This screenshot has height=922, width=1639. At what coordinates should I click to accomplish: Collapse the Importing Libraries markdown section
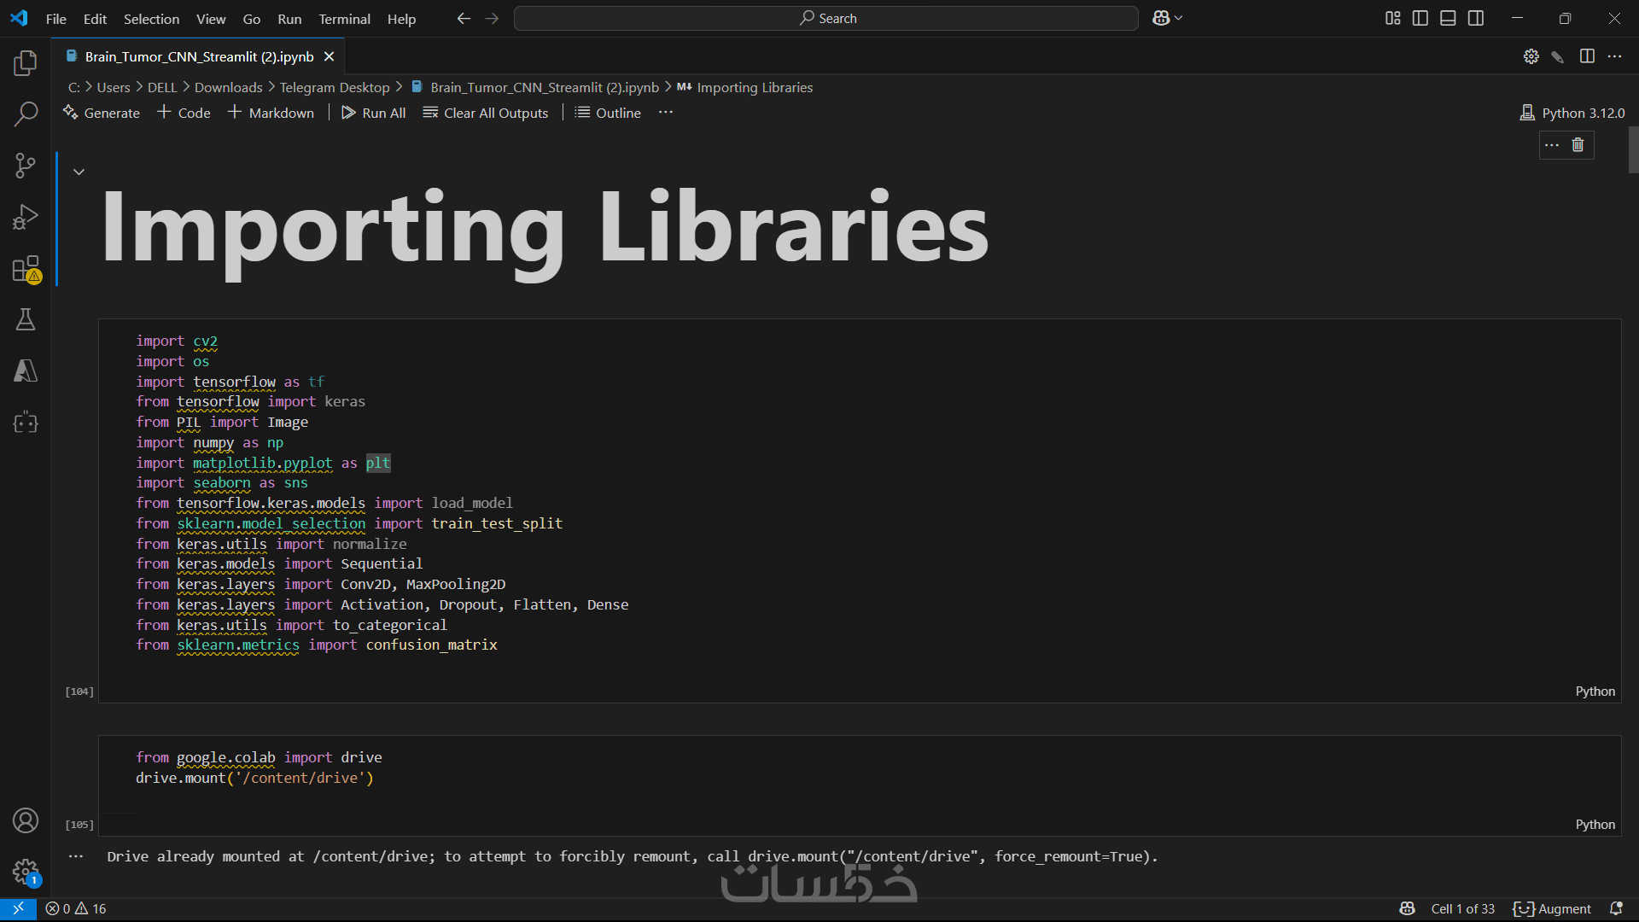[x=79, y=172]
